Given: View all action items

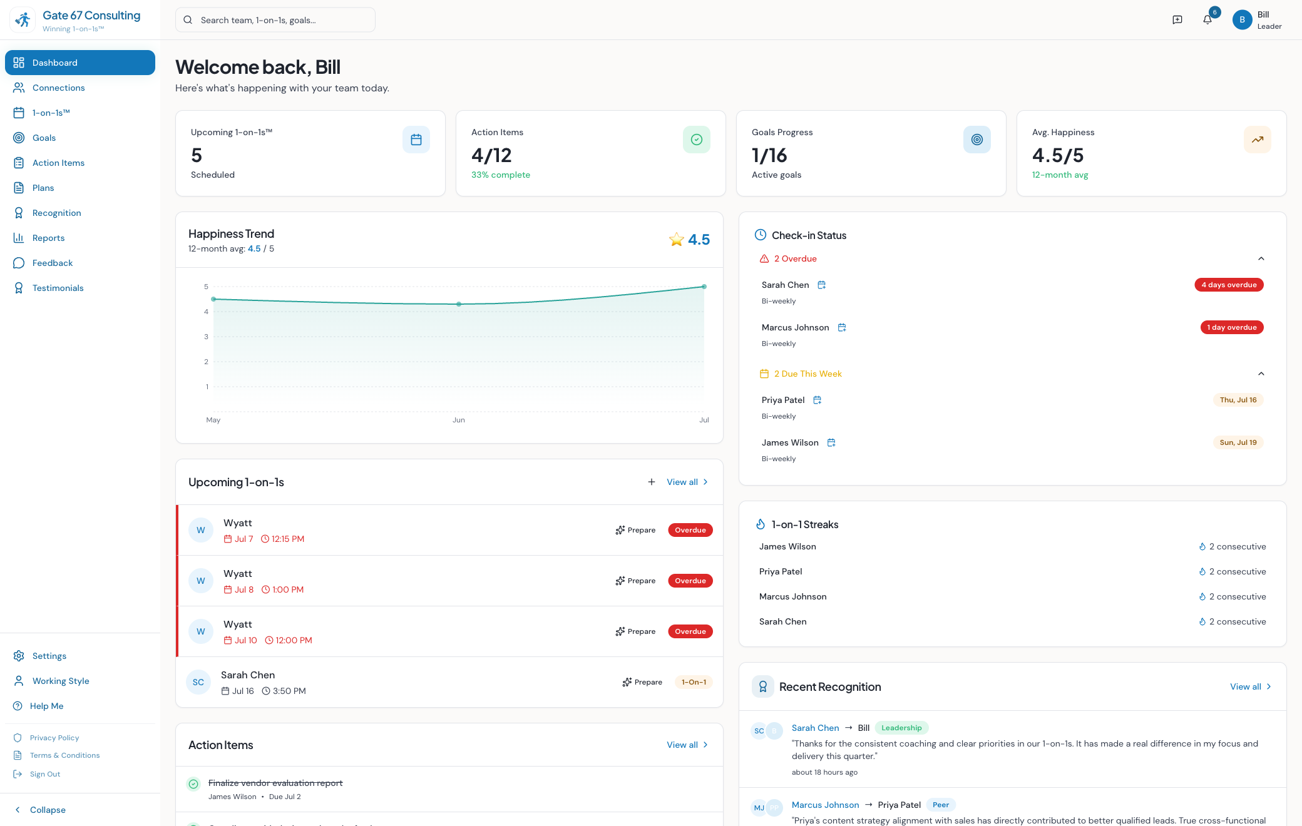Looking at the screenshot, I should pos(687,745).
